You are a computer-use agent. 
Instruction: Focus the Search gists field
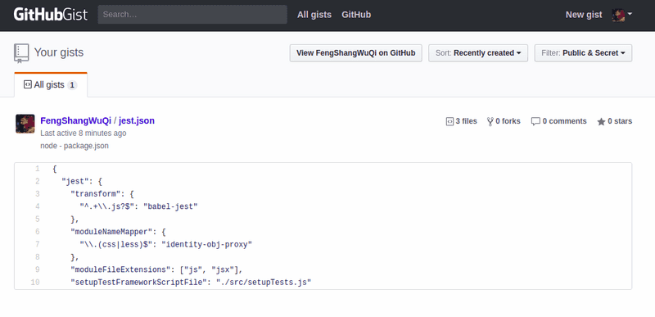tap(192, 15)
